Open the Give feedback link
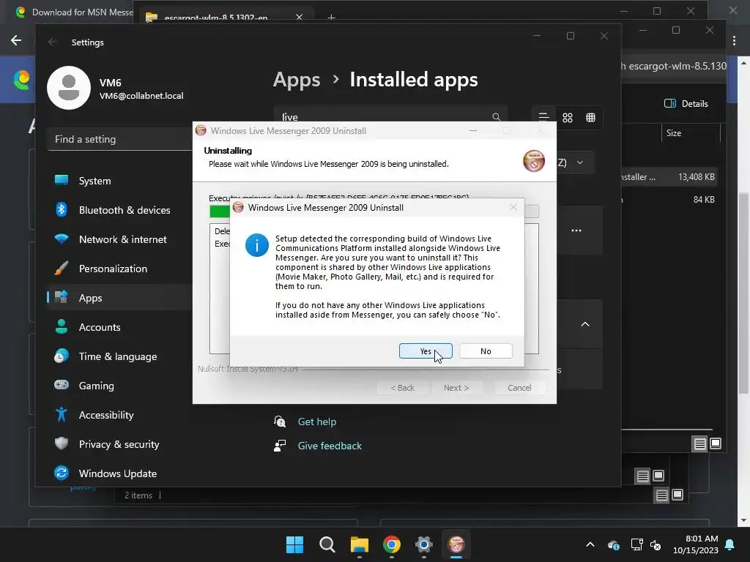750x562 pixels. (x=330, y=446)
